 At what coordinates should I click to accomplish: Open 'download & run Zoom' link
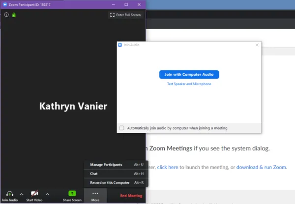261,167
